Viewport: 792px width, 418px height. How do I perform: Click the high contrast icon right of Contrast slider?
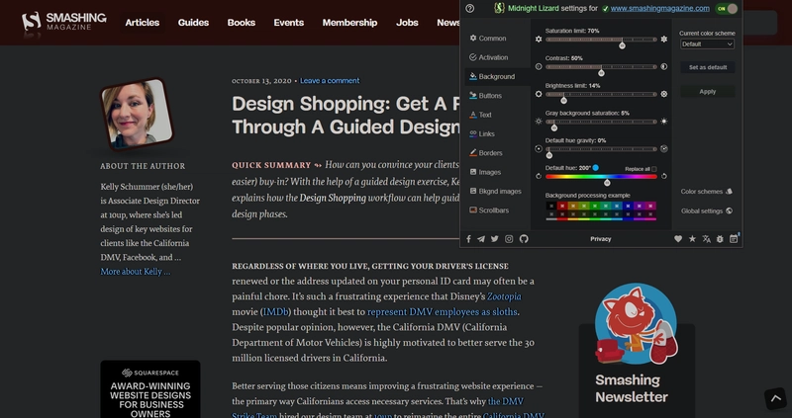[x=663, y=66]
